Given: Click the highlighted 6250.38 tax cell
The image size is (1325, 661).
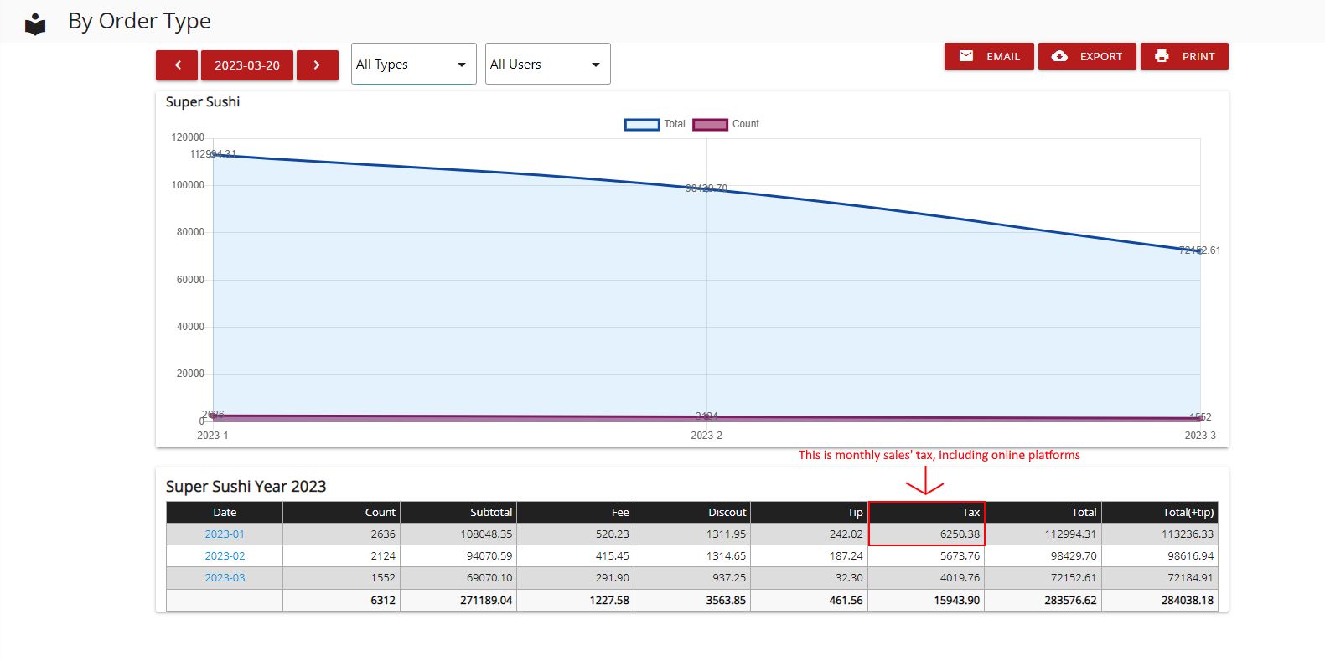Looking at the screenshot, I should click(x=959, y=534).
